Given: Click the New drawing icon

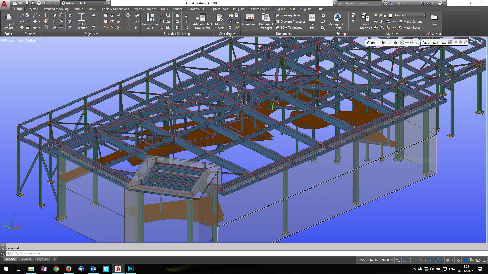Looking at the screenshot, I should click(14, 3).
